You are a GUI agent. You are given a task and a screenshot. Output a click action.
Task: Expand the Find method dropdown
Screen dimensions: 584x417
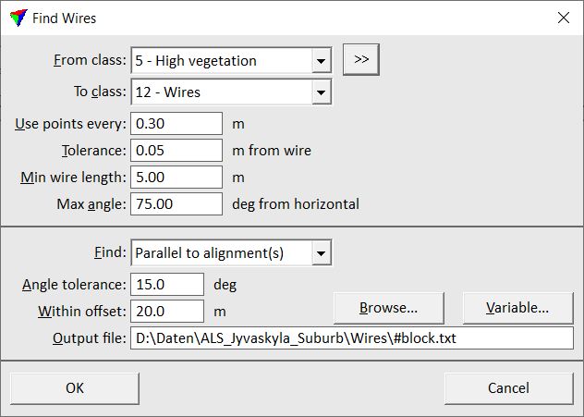[322, 252]
